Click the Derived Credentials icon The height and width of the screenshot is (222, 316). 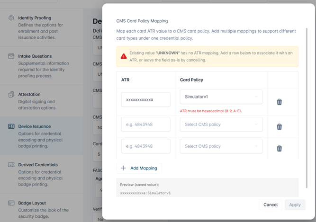(11, 165)
